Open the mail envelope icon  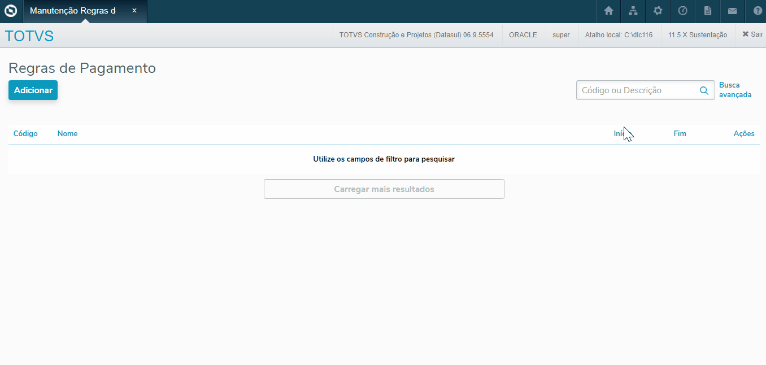(733, 11)
